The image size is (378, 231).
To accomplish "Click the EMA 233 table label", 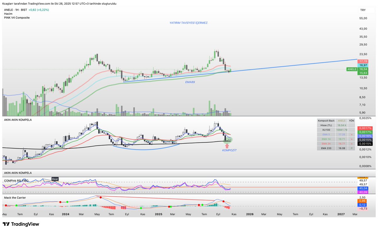I will [x=326, y=148].
